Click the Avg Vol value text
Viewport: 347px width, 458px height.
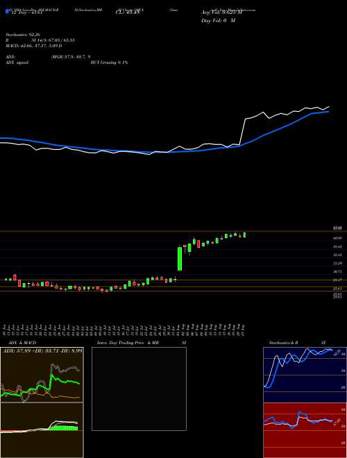pos(221,12)
